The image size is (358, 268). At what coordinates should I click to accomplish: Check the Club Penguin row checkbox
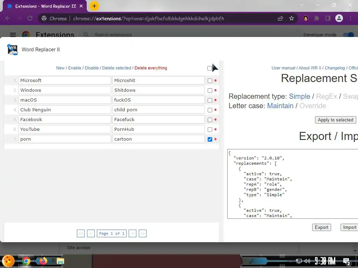click(x=210, y=110)
